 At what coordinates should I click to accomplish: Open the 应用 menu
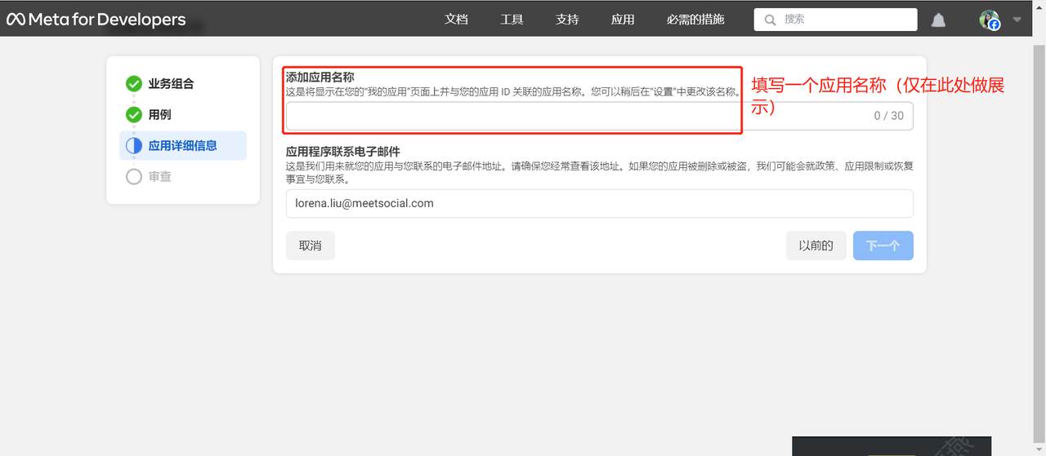point(623,20)
